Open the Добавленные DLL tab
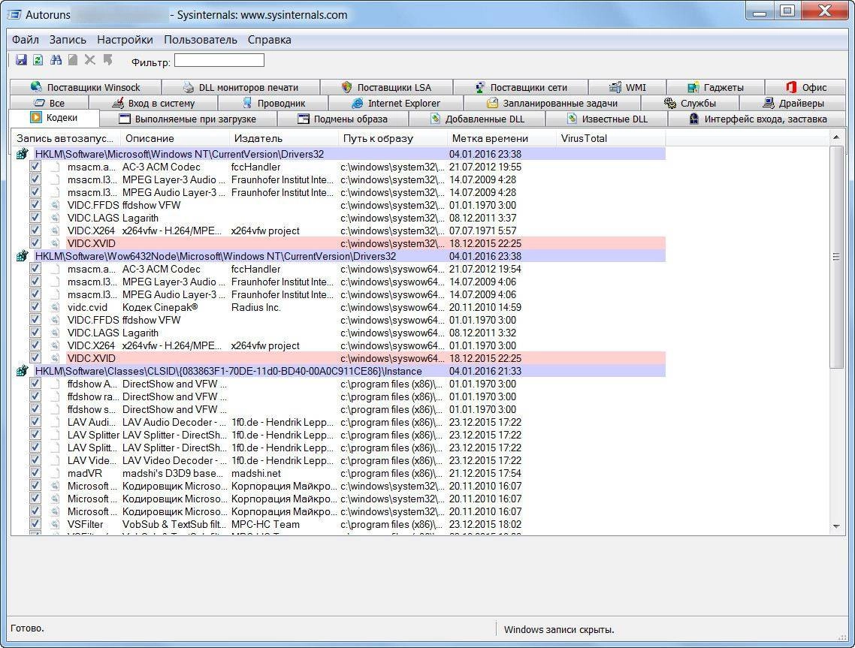This screenshot has height=648, width=855. [477, 119]
